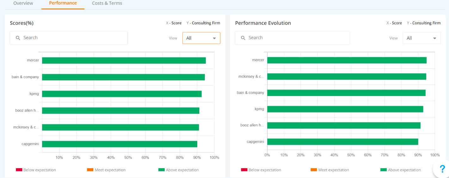449x178 pixels.
Task: Click the kpmg bar in Scores(%) chart
Action: 122,94
